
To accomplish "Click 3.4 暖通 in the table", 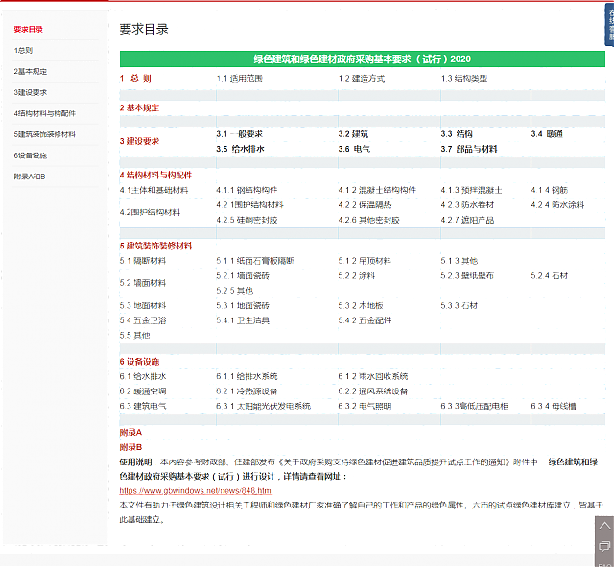I will coord(547,133).
